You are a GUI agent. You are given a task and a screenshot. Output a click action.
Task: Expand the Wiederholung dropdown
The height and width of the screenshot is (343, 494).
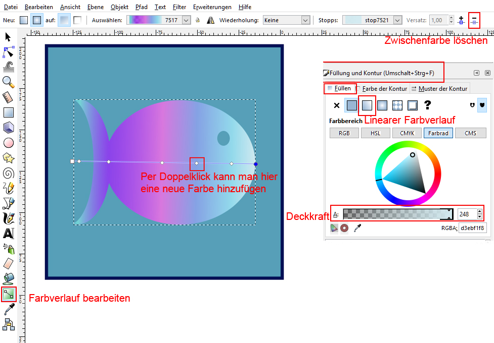tap(305, 20)
